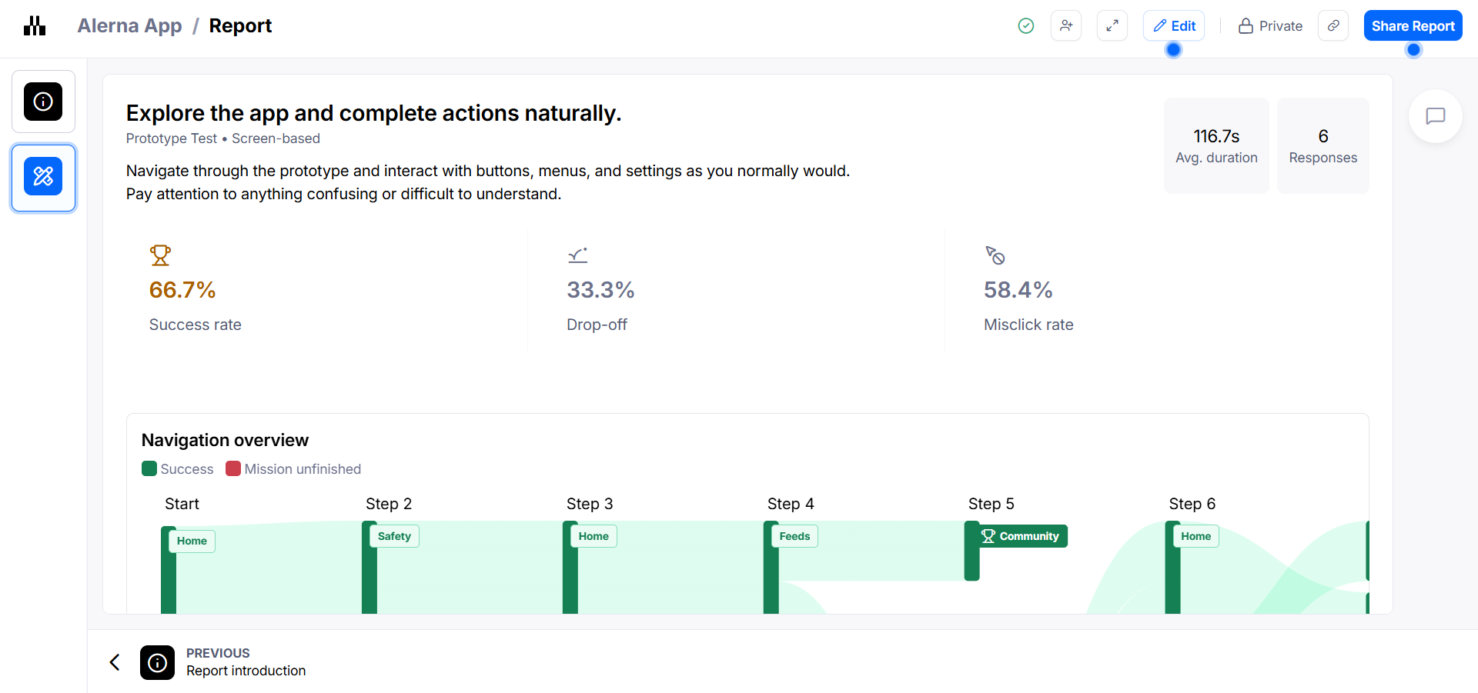Expand report to fullscreen view
This screenshot has height=693, width=1478.
point(1112,25)
